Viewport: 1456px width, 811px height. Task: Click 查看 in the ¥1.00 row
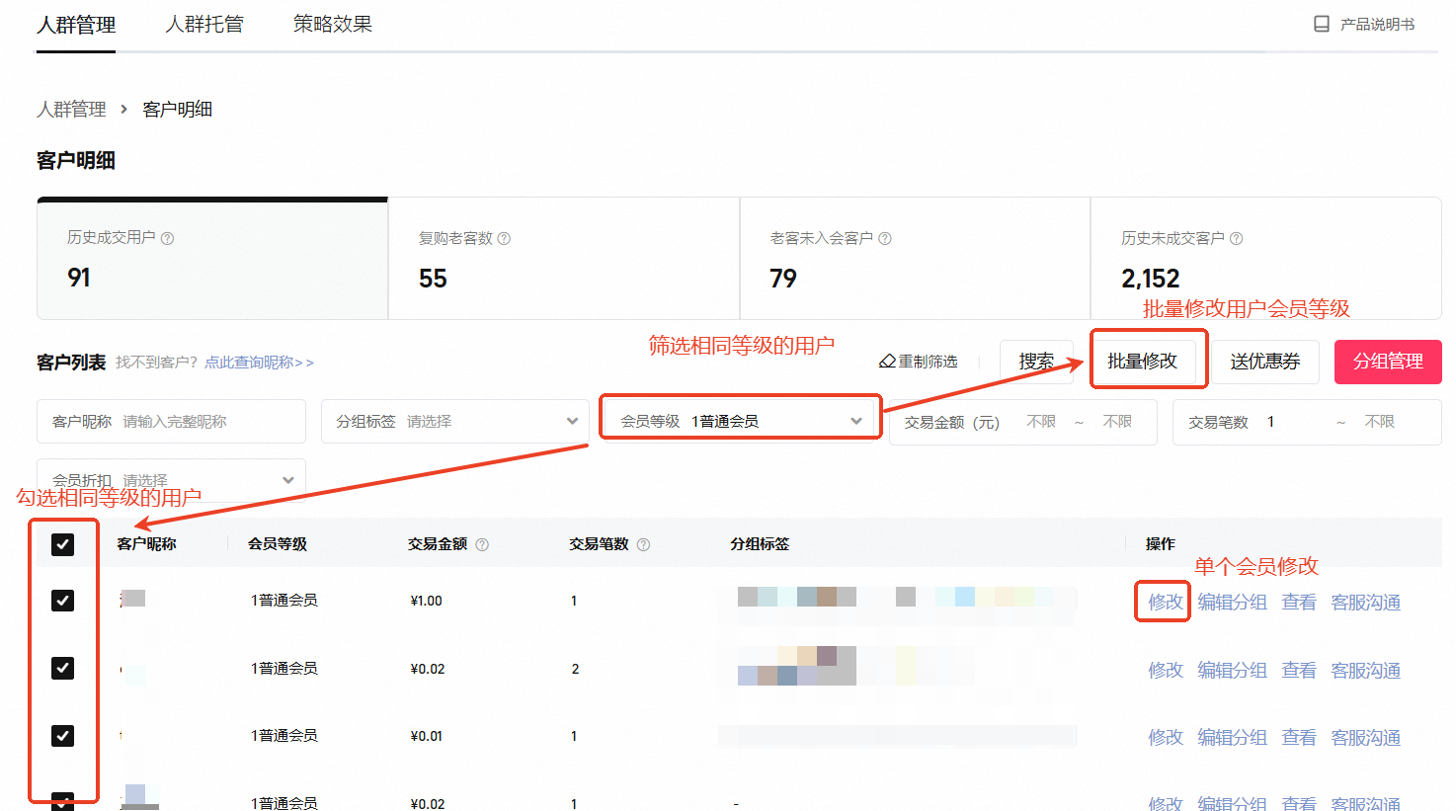tap(1299, 602)
